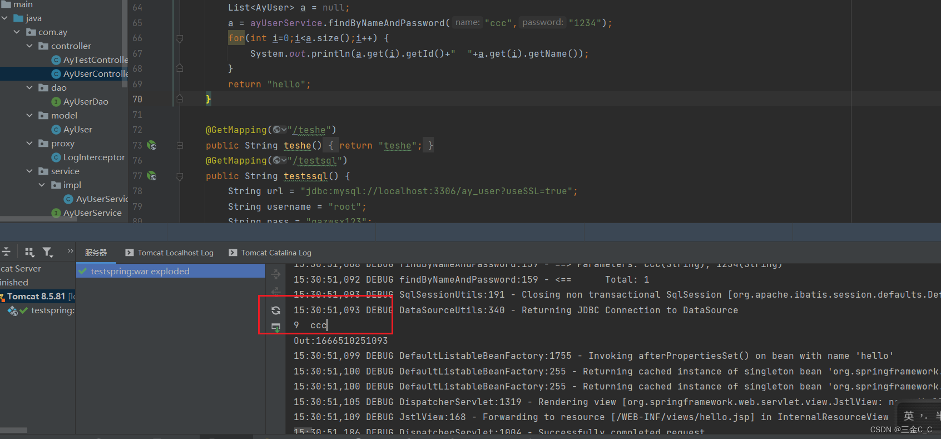This screenshot has height=439, width=941.
Task: Fold the for loop at line 66
Action: [x=180, y=38]
